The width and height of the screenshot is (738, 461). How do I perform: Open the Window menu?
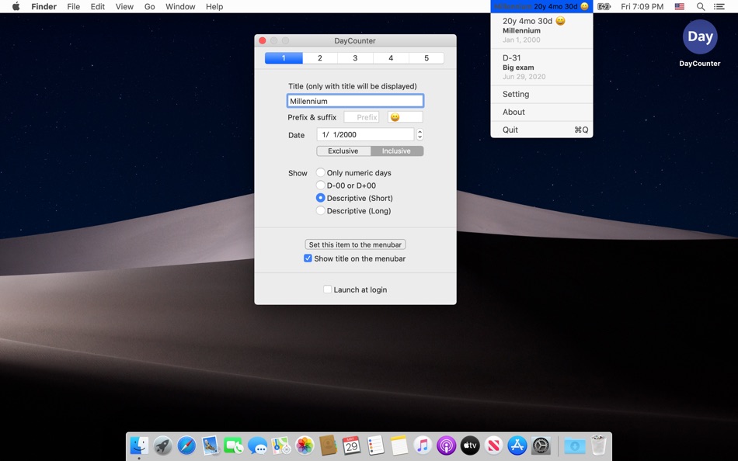click(180, 6)
